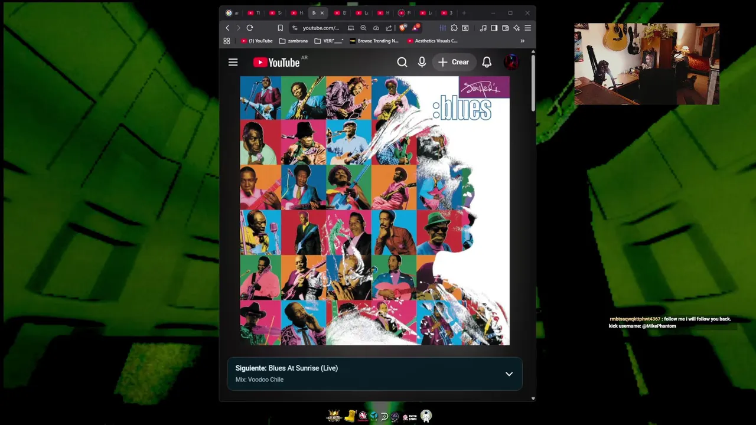Click the magnifier zoom icon in address bar

[363, 28]
